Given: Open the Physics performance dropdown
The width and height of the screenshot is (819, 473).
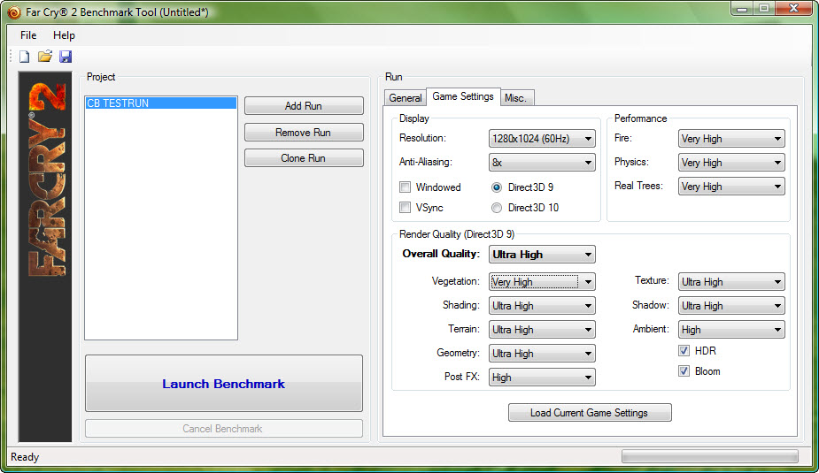Looking at the screenshot, I should pyautogui.click(x=731, y=162).
